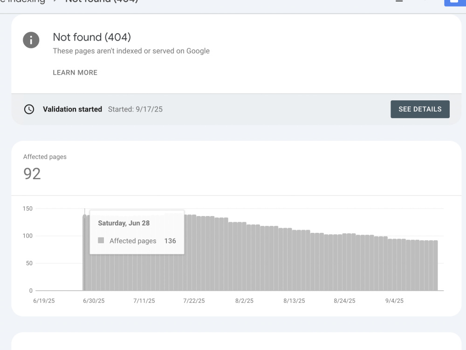
Task: Click the blue button at top right corner
Action: [455, 2]
